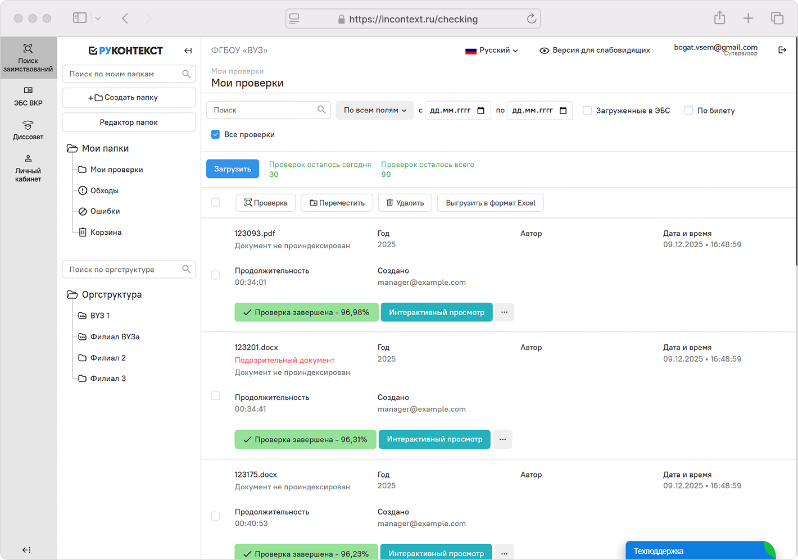The image size is (798, 560).
Task: Click the Версия для слабовидящих eye icon
Action: click(544, 51)
